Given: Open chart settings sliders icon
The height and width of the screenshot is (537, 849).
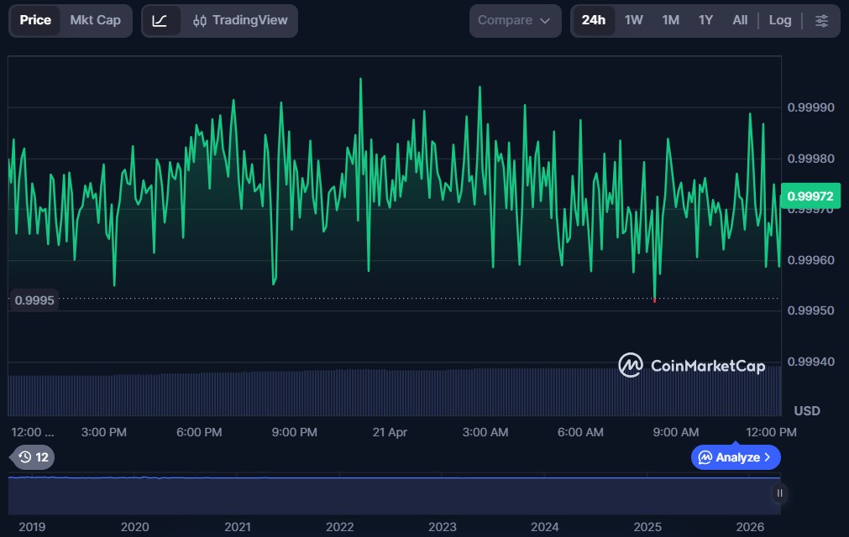Looking at the screenshot, I should tap(821, 21).
